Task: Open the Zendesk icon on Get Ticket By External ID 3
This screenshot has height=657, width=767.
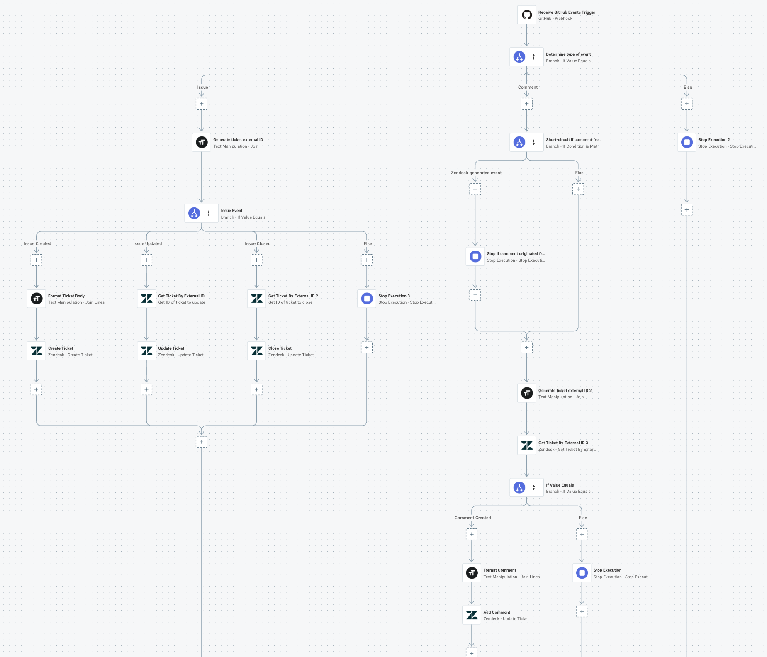Action: [x=527, y=445]
